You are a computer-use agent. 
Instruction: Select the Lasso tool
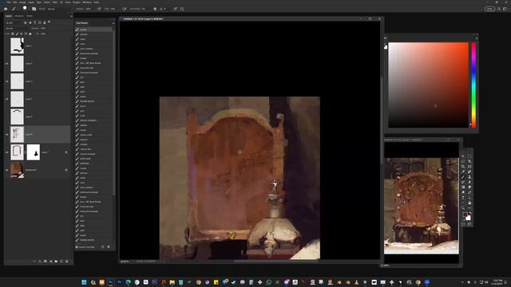[x=463, y=161]
